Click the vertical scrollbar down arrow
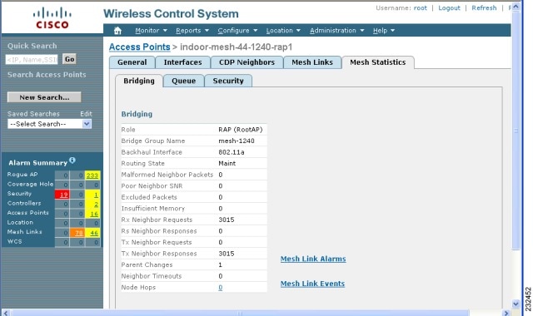The image size is (533, 316). [516, 304]
